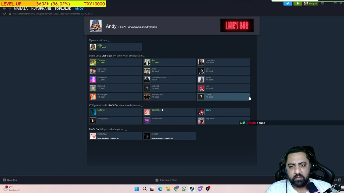Click the Oyun Ekle button label
The image size is (344, 193).
(12, 180)
